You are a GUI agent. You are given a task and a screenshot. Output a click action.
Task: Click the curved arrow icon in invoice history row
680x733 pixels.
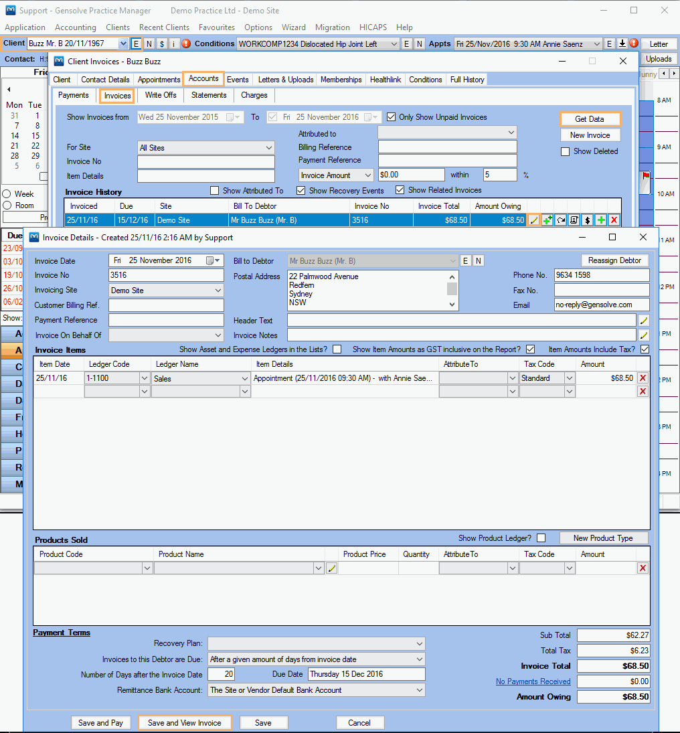pos(560,220)
